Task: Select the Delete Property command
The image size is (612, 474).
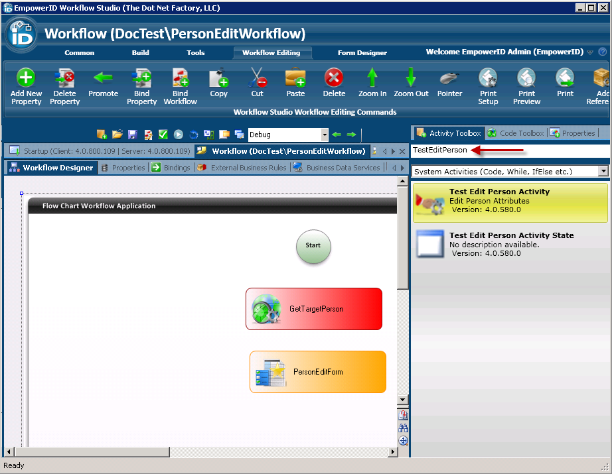Action: click(64, 85)
